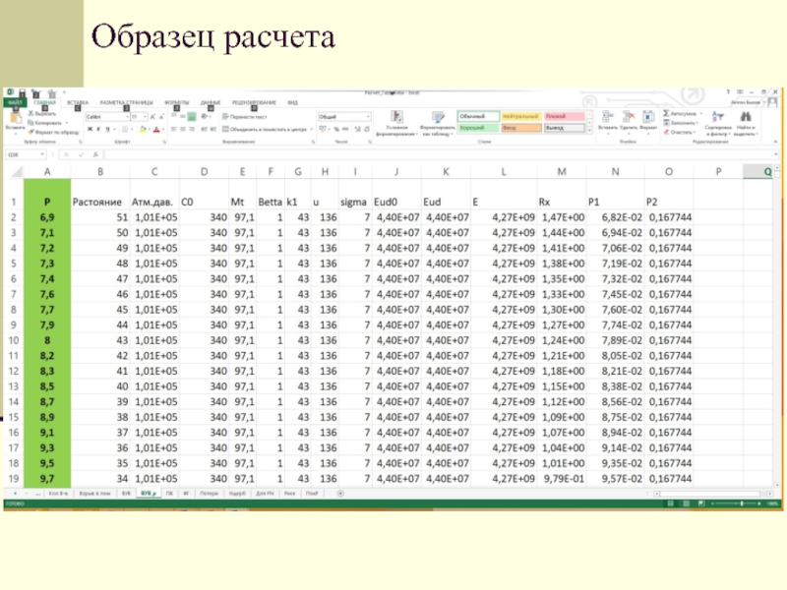The image size is (787, 590).
Task: Toggle bottom vertical alignment icon
Action: pyautogui.click(x=192, y=117)
